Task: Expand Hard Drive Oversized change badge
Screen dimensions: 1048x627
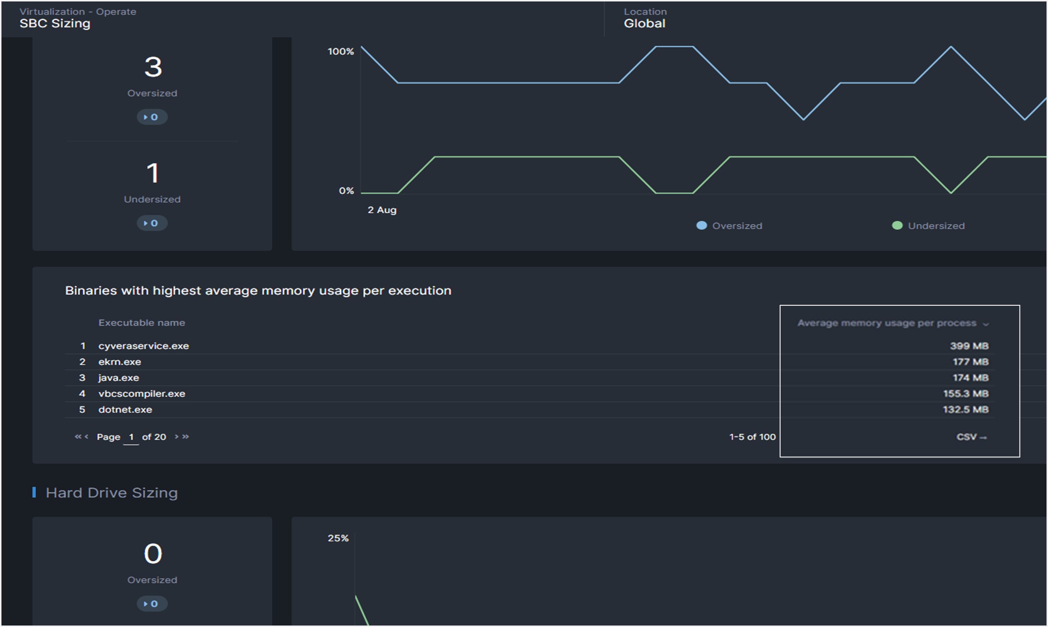Action: pos(152,604)
